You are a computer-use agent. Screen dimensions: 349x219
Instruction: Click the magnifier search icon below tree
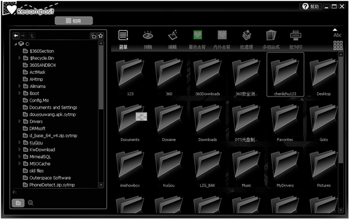click(31, 203)
